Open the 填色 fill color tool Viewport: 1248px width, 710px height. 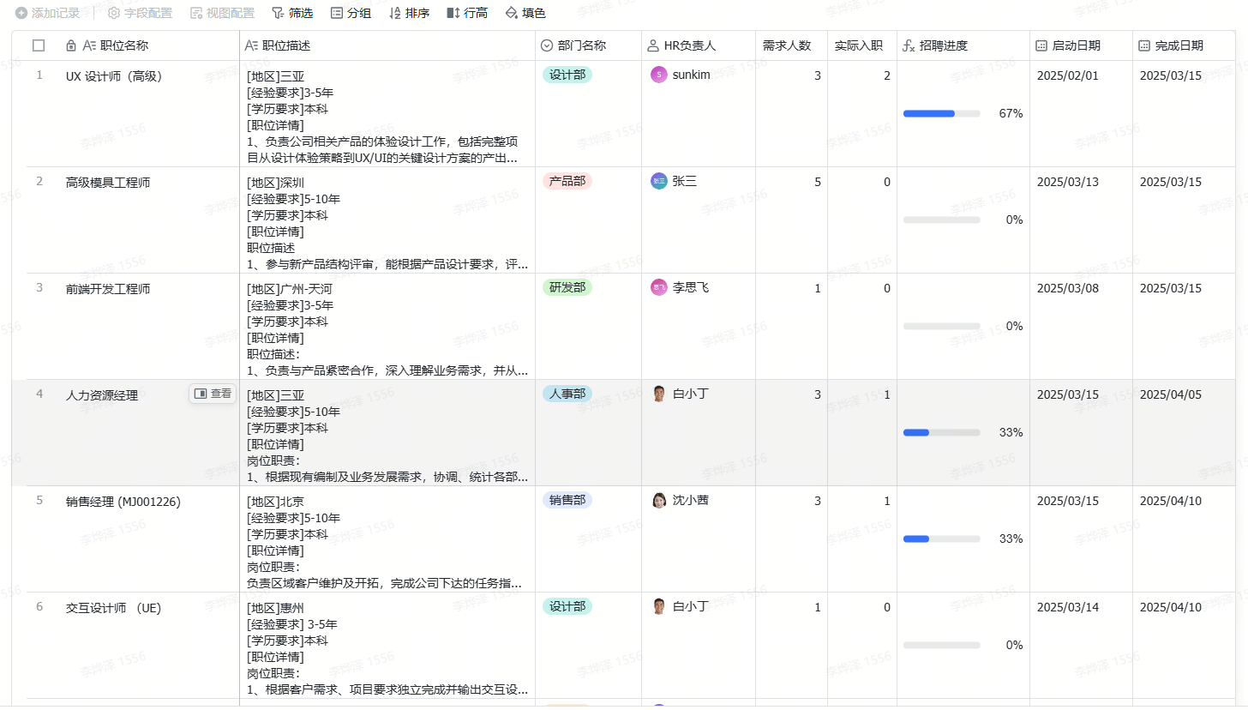(525, 13)
